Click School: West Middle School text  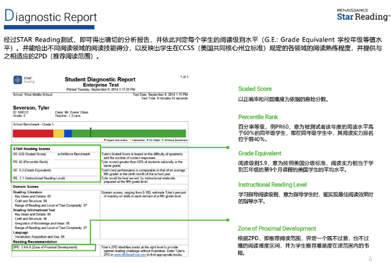(33, 94)
